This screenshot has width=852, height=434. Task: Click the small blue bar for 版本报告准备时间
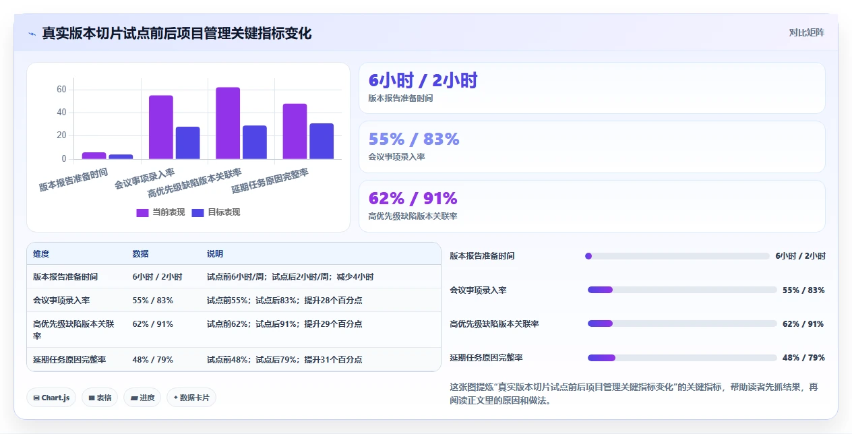[121, 157]
